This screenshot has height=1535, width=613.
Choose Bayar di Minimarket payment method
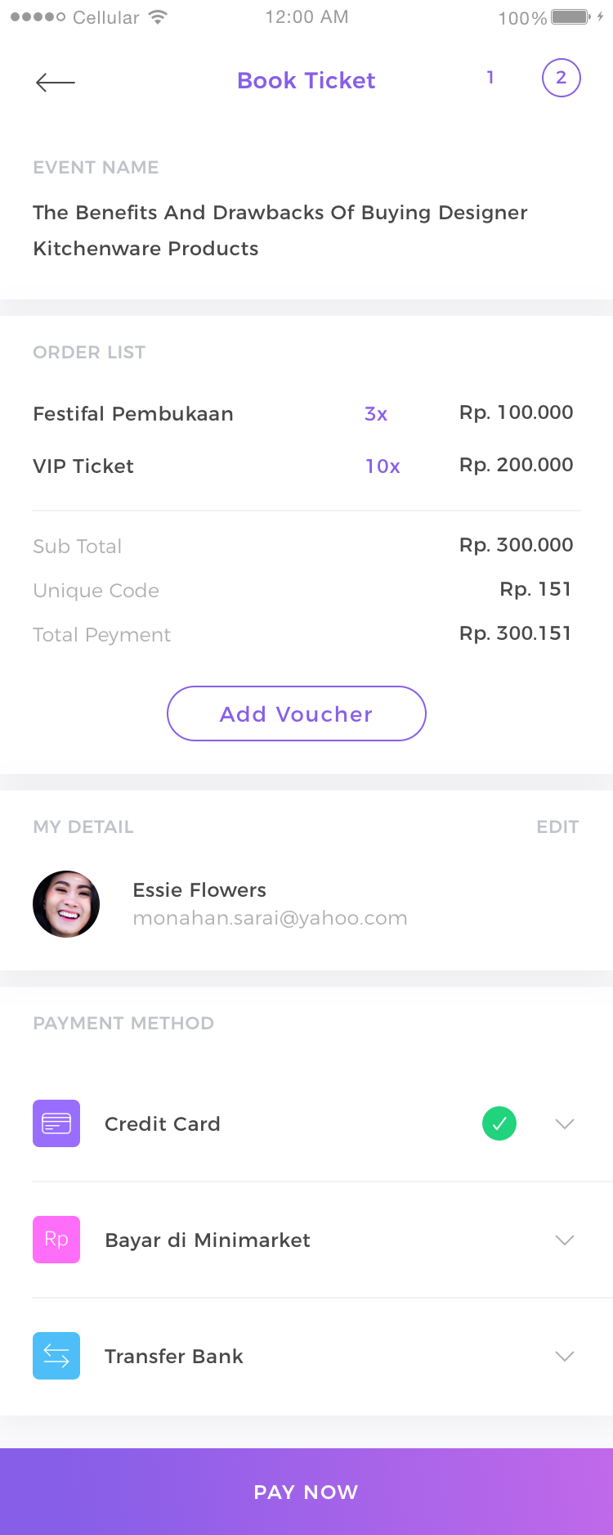[208, 1240]
